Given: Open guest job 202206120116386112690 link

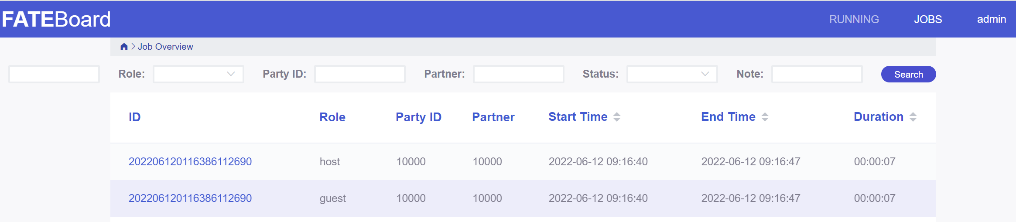Looking at the screenshot, I should (190, 198).
